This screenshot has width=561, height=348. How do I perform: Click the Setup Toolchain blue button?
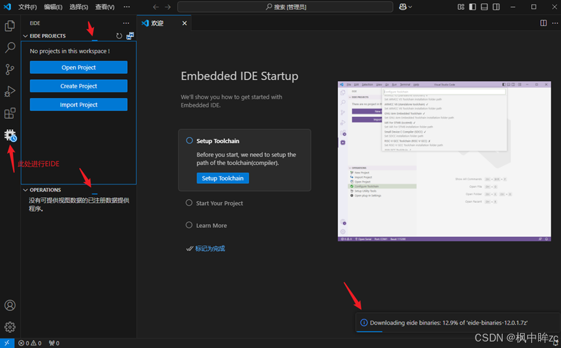222,178
